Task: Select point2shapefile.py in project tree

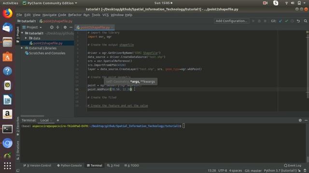Action: (47, 43)
